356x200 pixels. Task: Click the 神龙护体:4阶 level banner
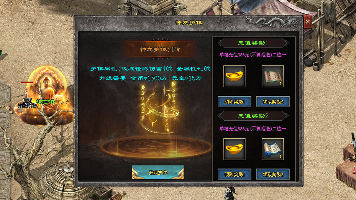(x=160, y=49)
